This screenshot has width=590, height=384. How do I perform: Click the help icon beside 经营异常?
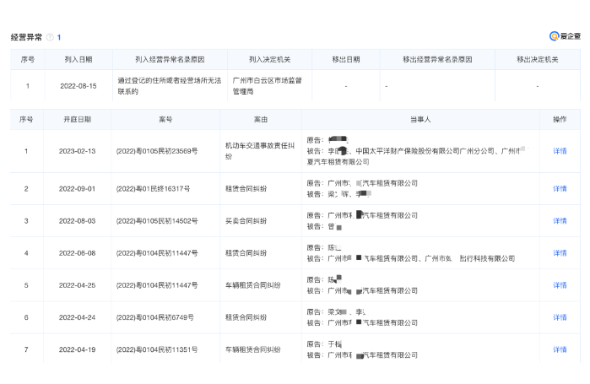point(50,37)
